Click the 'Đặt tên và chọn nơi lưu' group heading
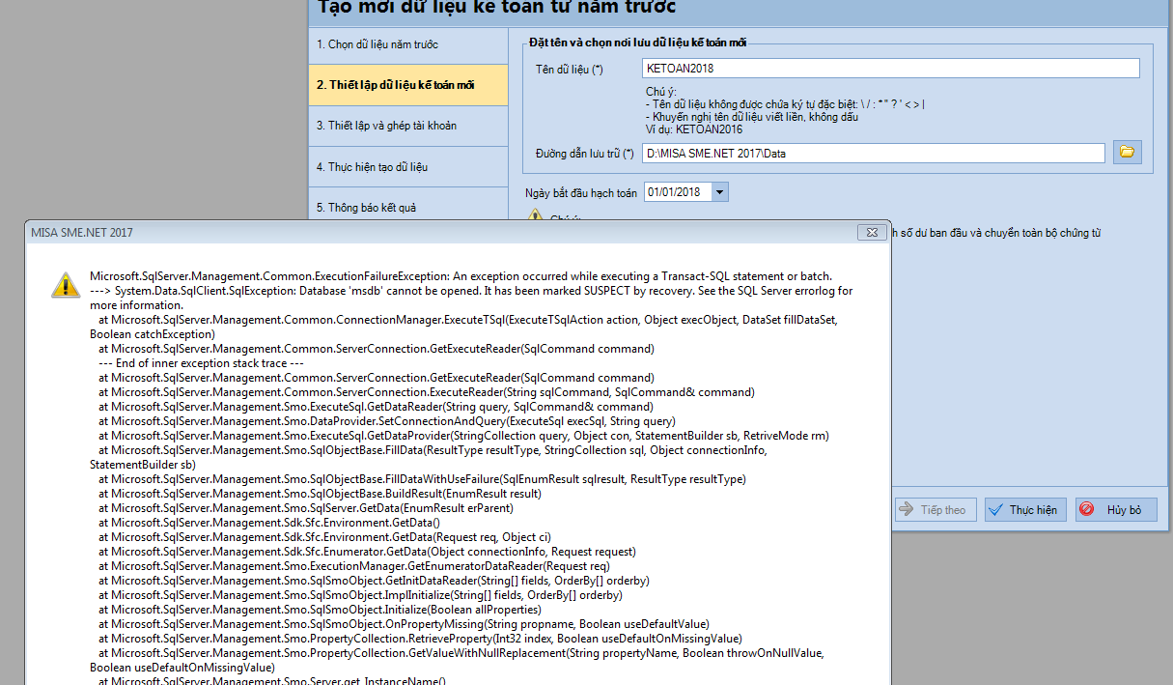Screen dimensions: 1173x685 click(638, 42)
